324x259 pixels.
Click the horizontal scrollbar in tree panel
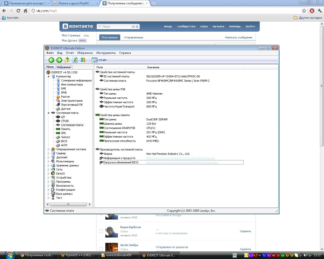click(x=69, y=204)
